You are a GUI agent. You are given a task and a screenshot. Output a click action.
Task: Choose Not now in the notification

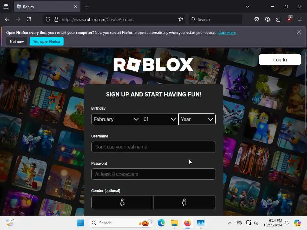point(17,41)
